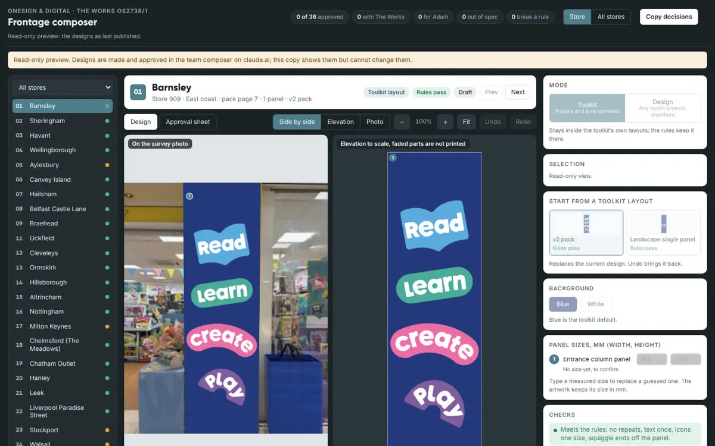The image size is (715, 446).
Task: Choose Design mode in the Mode panel
Action: pos(663,108)
